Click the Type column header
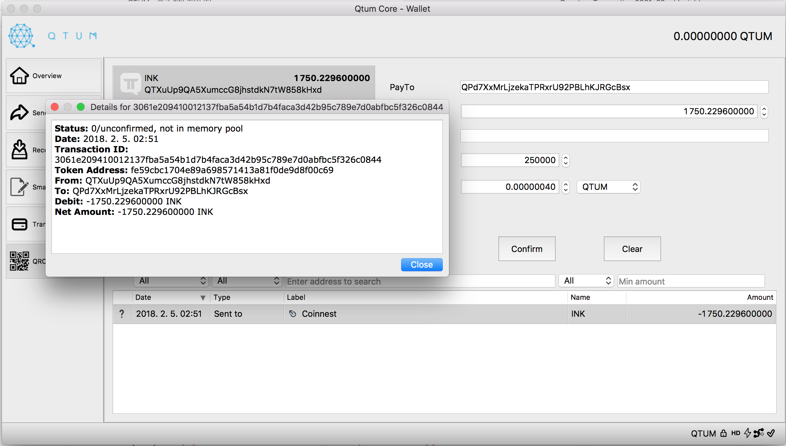Viewport: 786px width, 446px height. click(x=247, y=297)
